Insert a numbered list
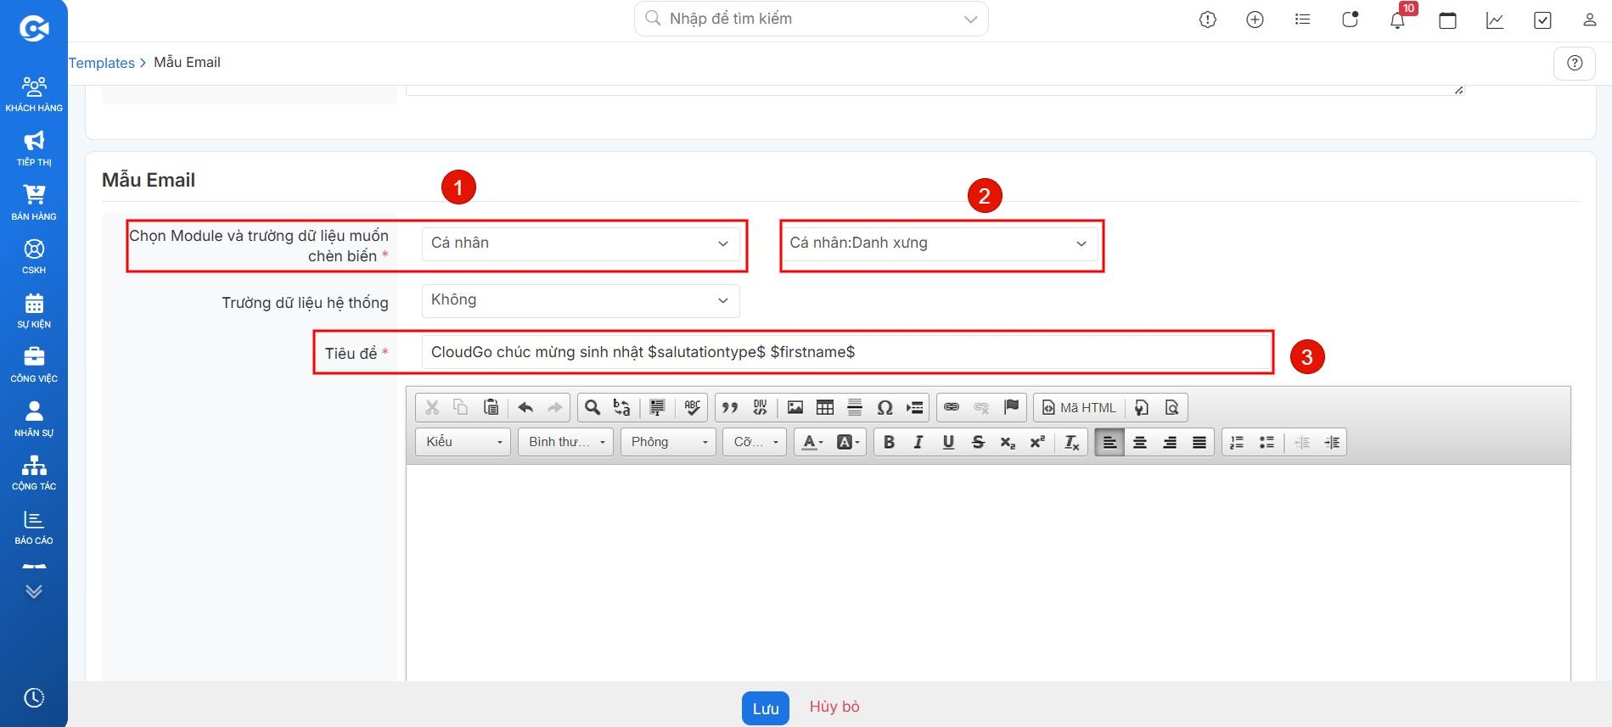The image size is (1612, 727). tap(1237, 442)
